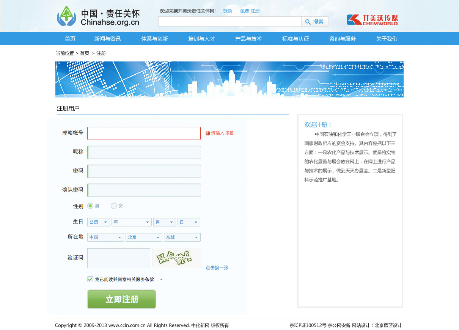
Task: Open the 公历 calendar type dropdown
Action: pyautogui.click(x=98, y=222)
